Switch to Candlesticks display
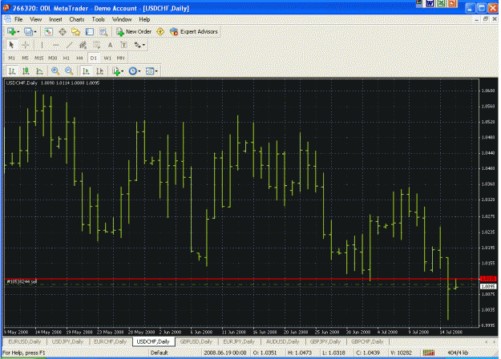Viewport: 501px width, 359px height. tap(26, 71)
